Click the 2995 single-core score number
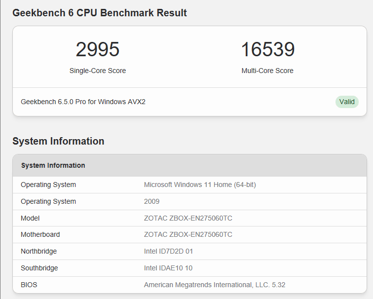 pos(98,50)
